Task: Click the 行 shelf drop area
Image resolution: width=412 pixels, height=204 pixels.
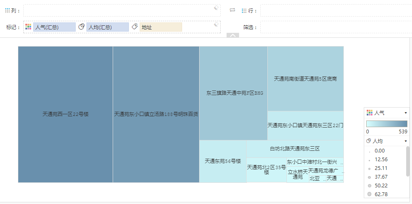Action: (336, 10)
